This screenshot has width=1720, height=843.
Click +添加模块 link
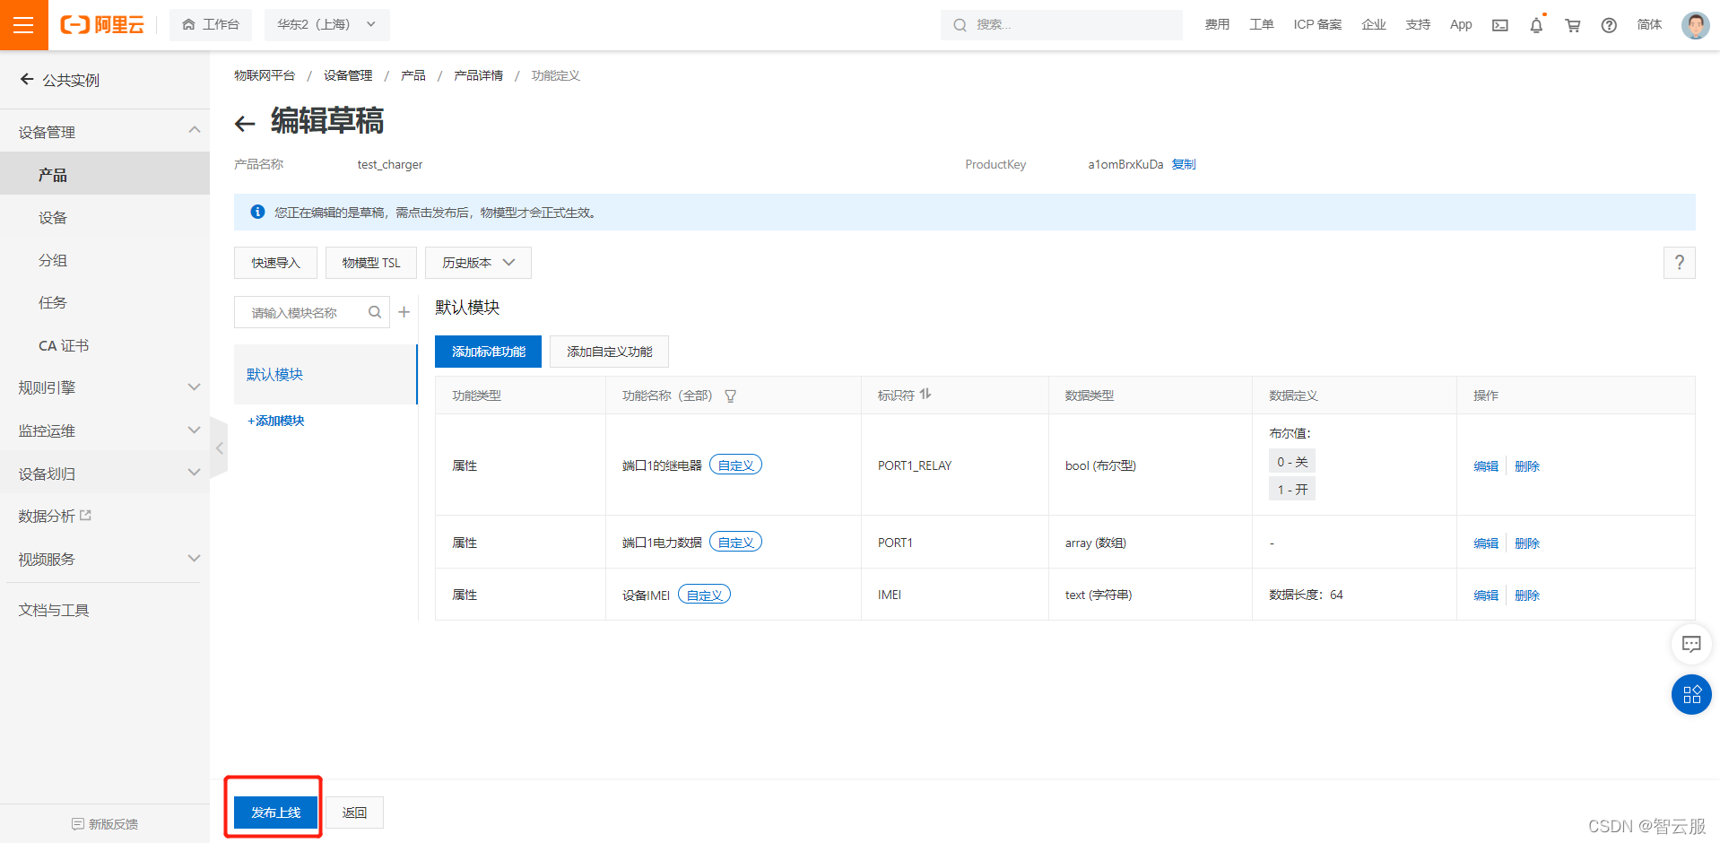[276, 421]
